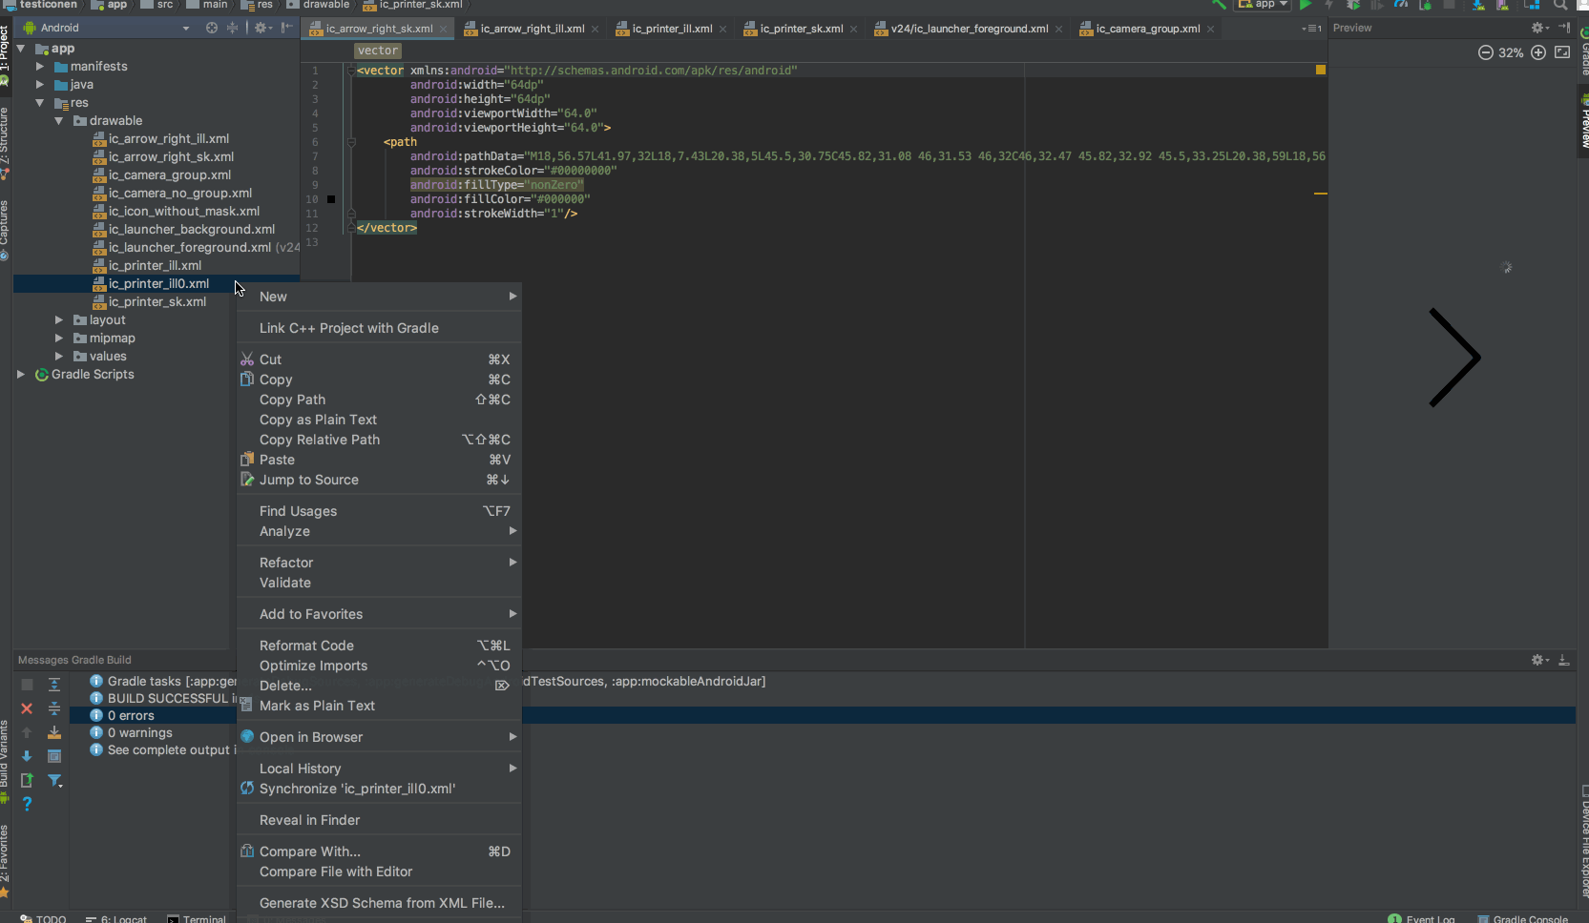Open the 6: Logcat tool window

point(116,918)
